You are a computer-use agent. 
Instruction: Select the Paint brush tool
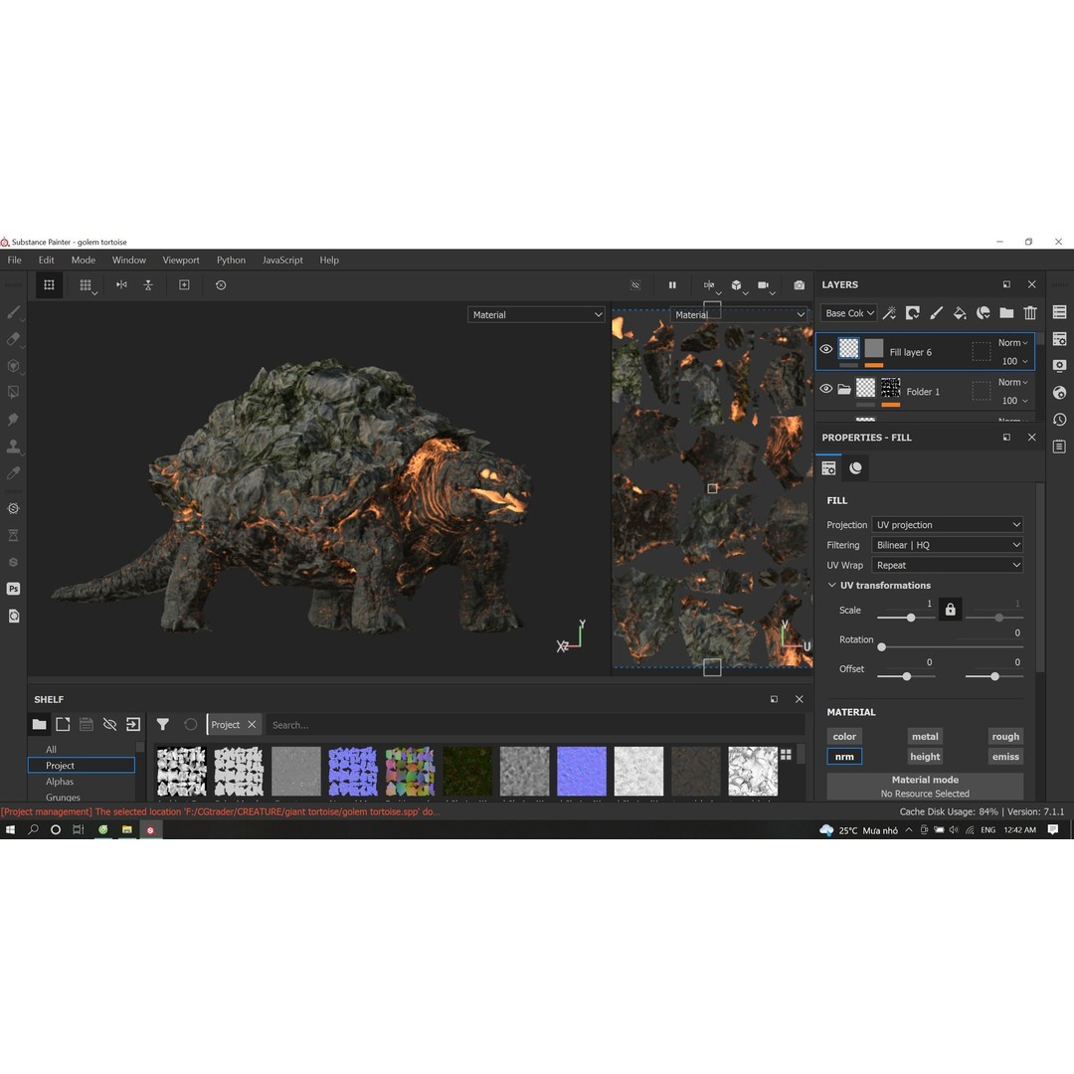(13, 312)
